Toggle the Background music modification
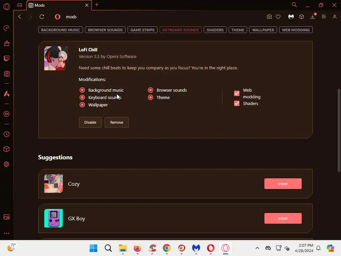The height and width of the screenshot is (256, 341). click(82, 90)
